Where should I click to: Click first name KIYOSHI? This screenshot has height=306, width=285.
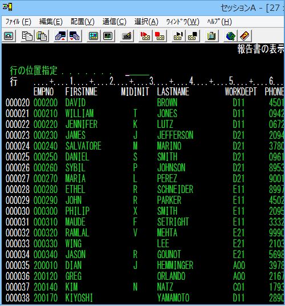coord(79,297)
